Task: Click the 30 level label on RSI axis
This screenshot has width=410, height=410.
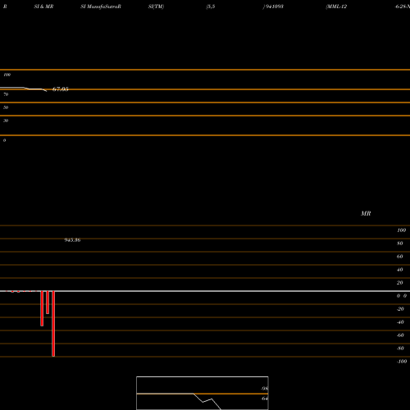Action: pos(6,121)
